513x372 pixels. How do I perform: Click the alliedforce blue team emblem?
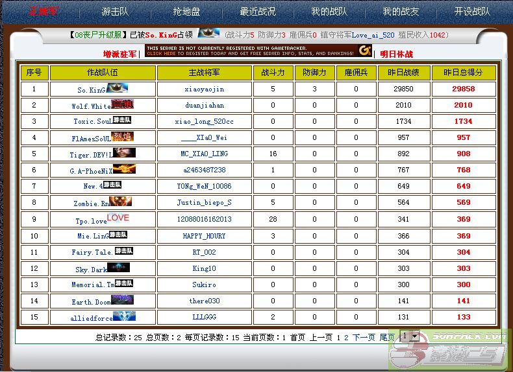[124, 316]
